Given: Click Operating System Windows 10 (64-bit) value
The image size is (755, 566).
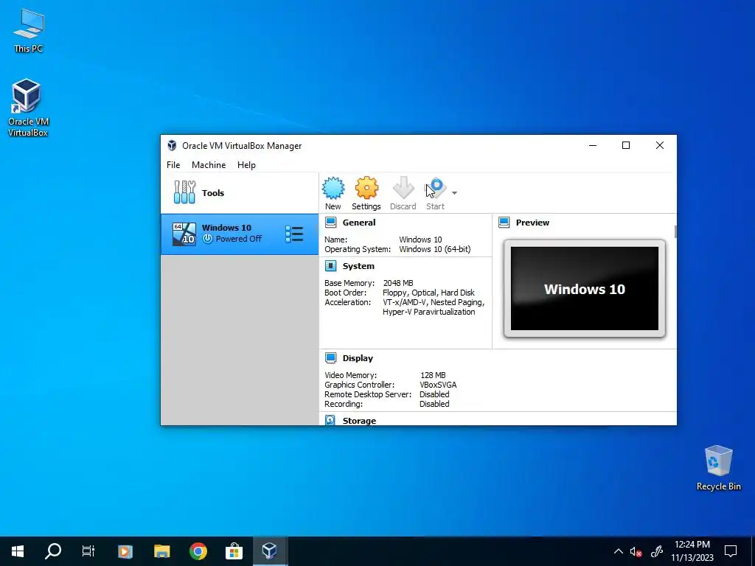Looking at the screenshot, I should pyautogui.click(x=435, y=249).
